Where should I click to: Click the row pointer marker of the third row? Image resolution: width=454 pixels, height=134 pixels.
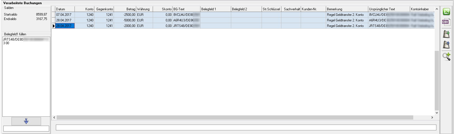pyautogui.click(x=53, y=26)
